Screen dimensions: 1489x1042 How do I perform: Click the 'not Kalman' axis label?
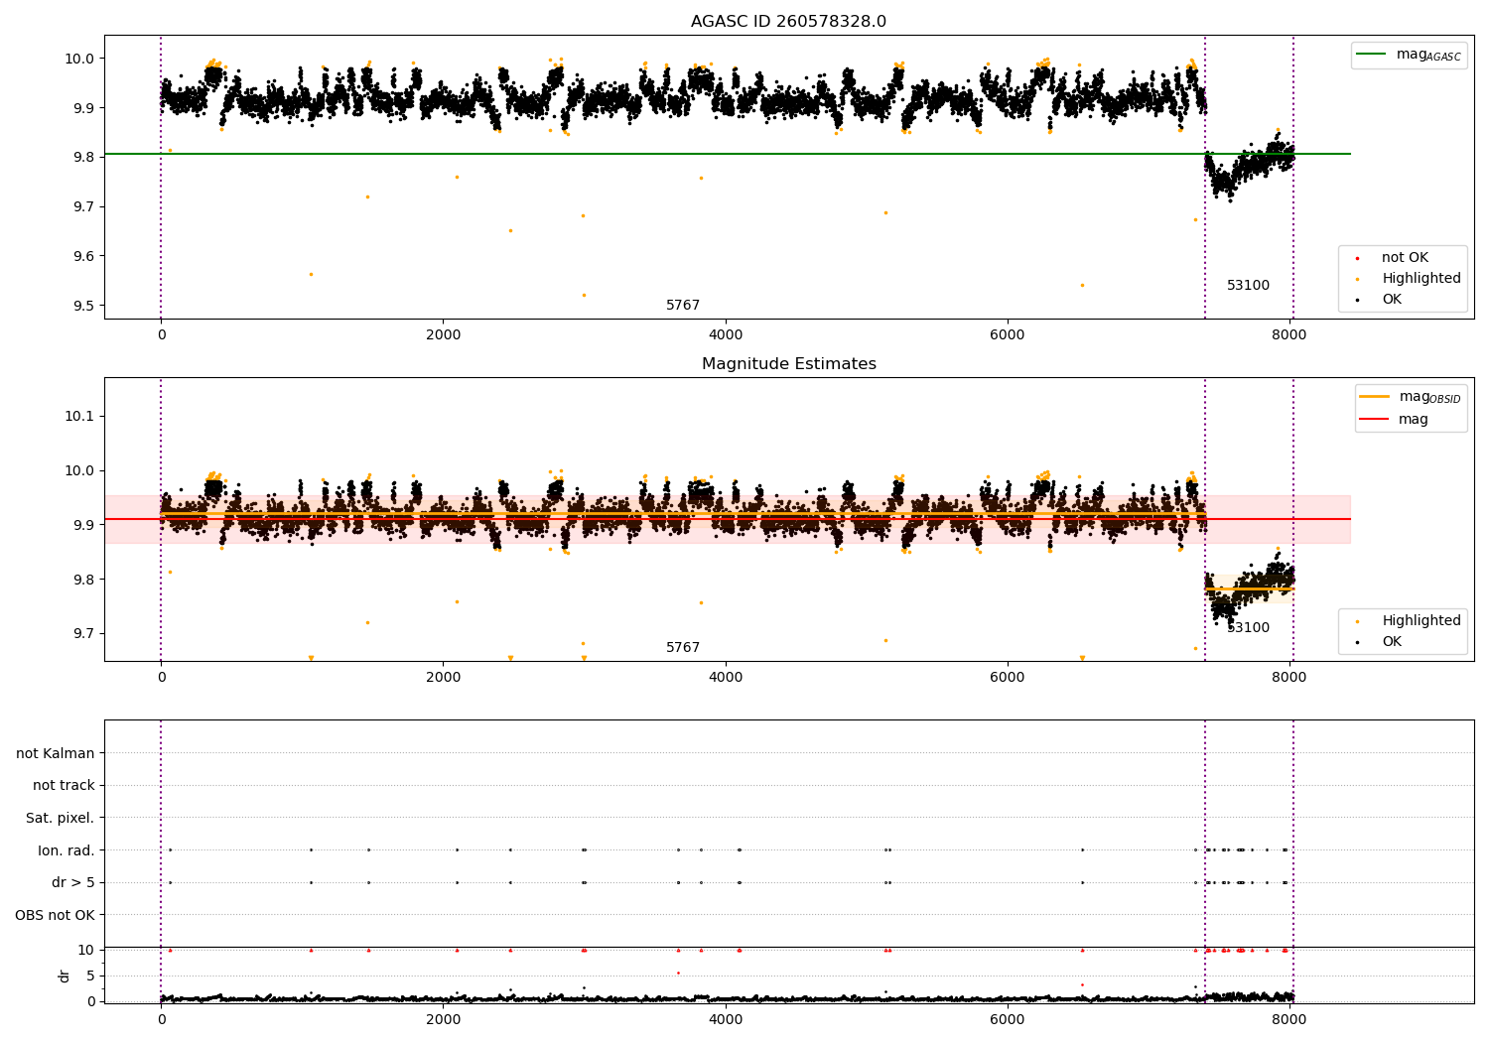(x=56, y=753)
